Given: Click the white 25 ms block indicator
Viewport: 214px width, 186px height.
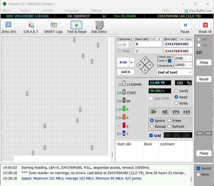Looking at the screenshot, I should click(x=124, y=83).
